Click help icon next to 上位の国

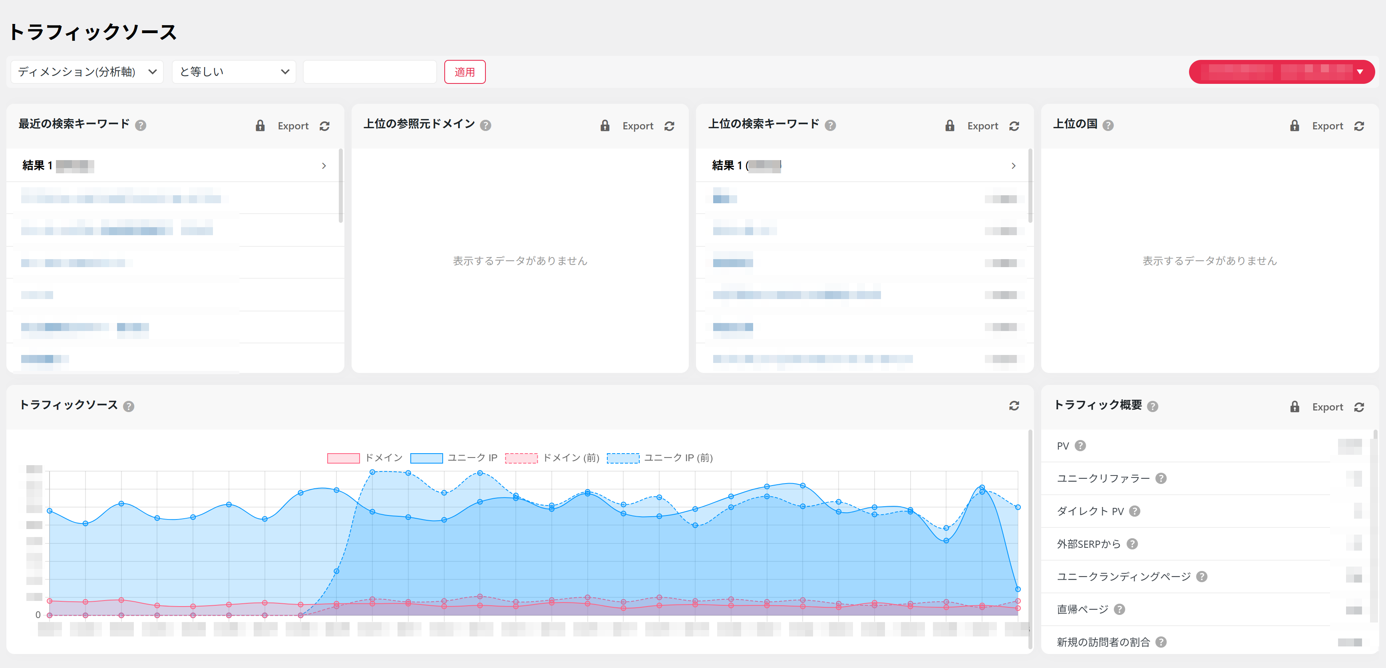[1108, 125]
